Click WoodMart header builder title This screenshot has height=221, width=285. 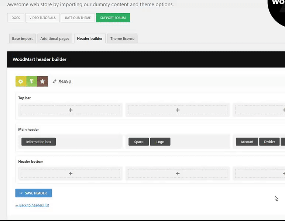point(40,59)
